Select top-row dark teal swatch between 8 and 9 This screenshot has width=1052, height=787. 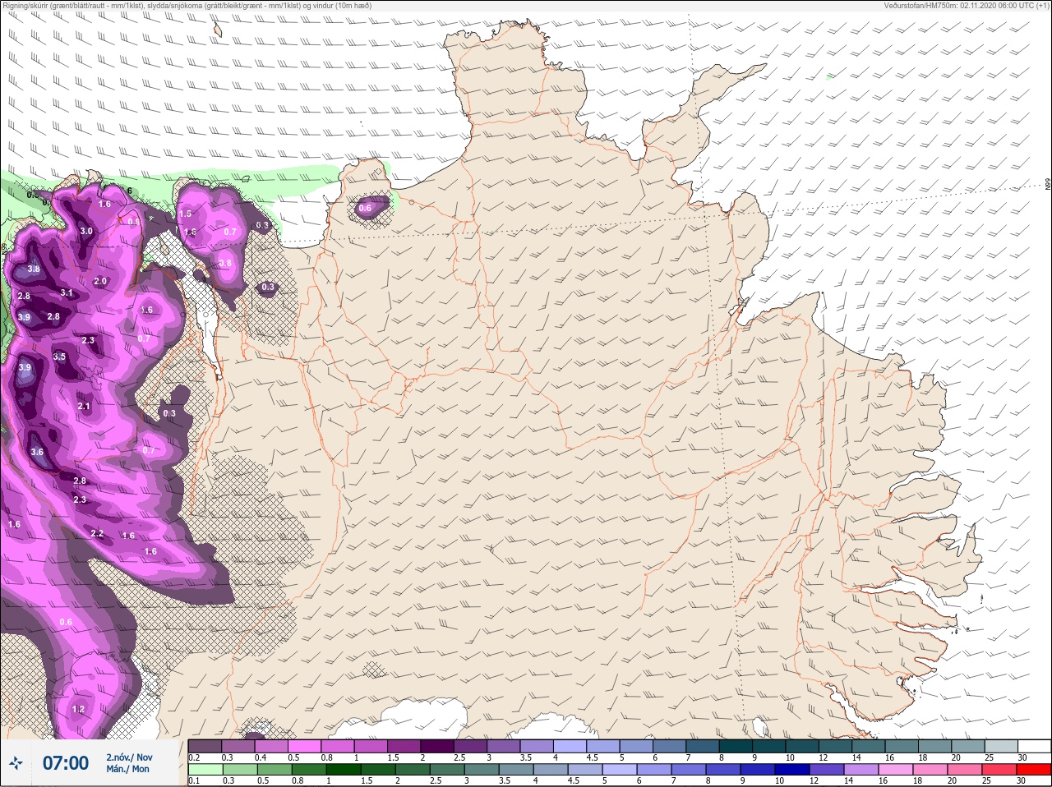click(x=736, y=746)
